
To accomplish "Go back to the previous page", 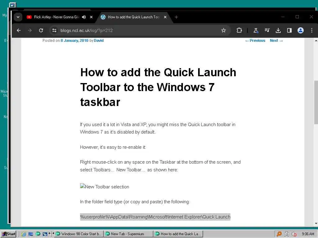I will click(19, 30).
